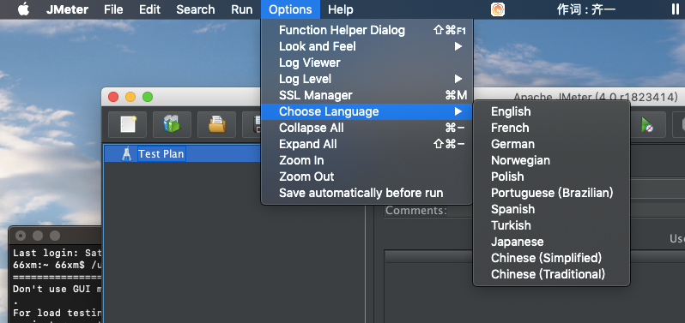The image size is (685, 323).
Task: Select the Test Plan tree item
Action: 161,154
